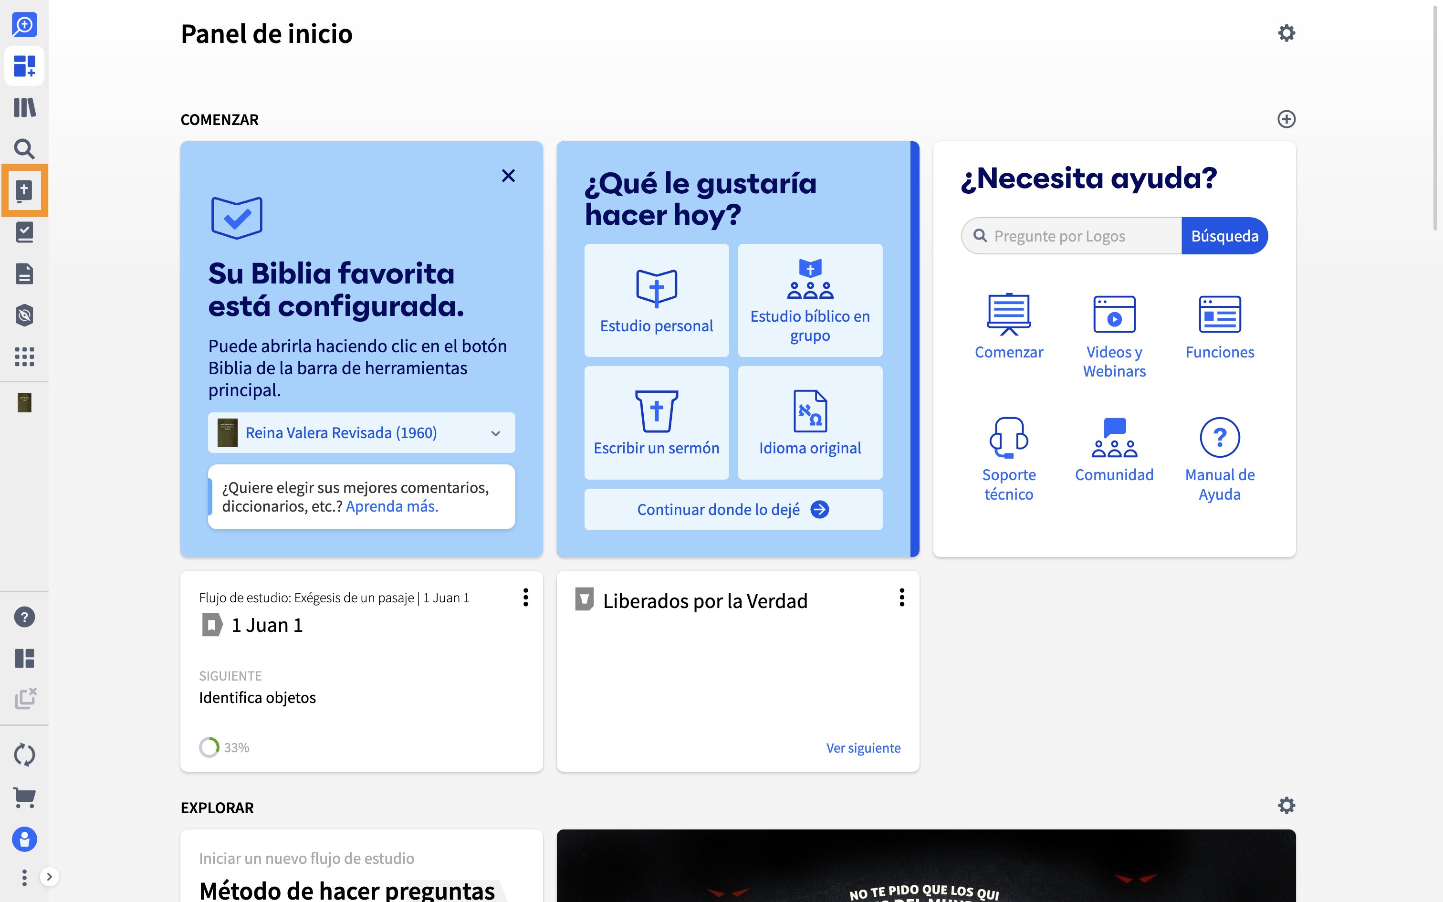Open the sidebar three-dot more menu

click(24, 878)
